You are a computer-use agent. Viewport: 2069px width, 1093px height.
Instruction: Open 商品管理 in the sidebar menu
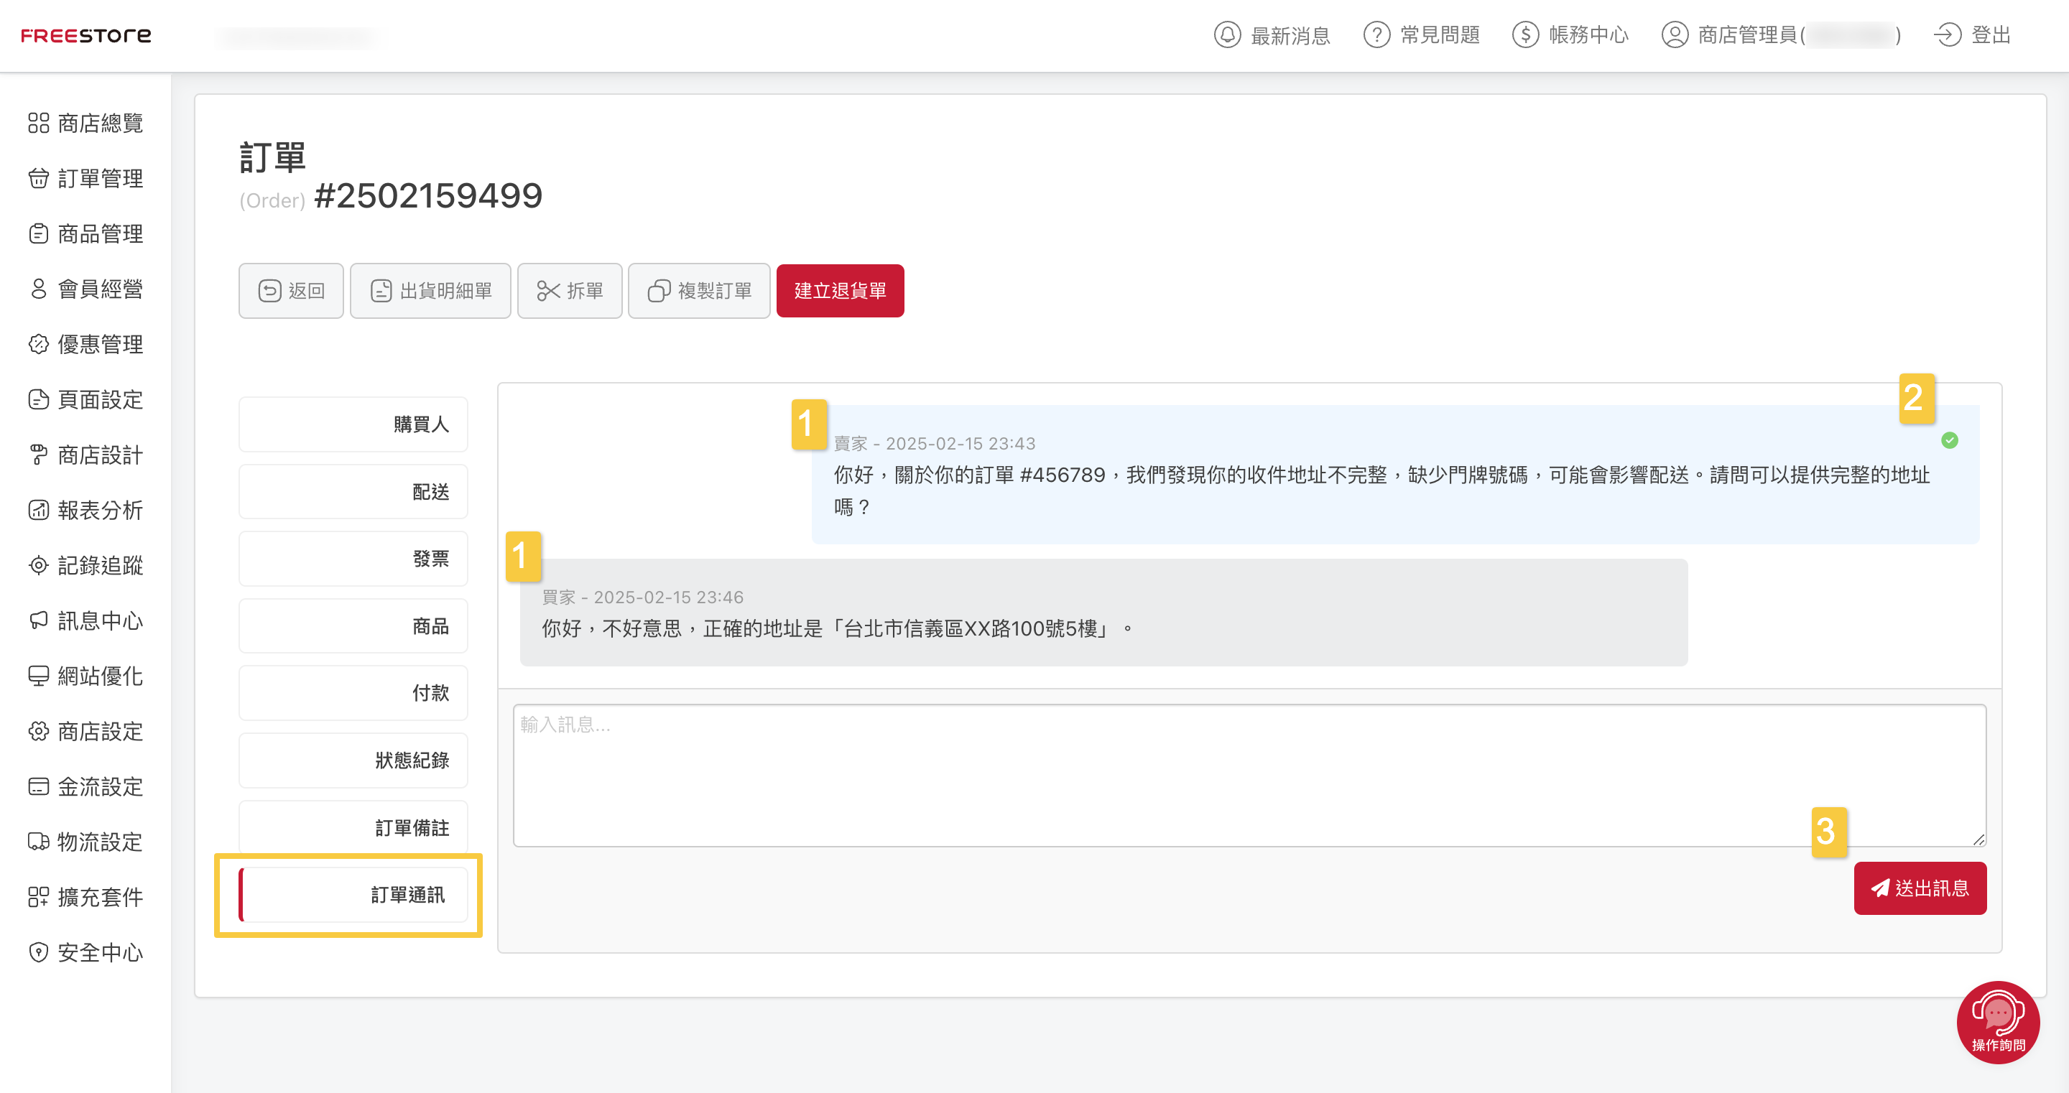(100, 233)
